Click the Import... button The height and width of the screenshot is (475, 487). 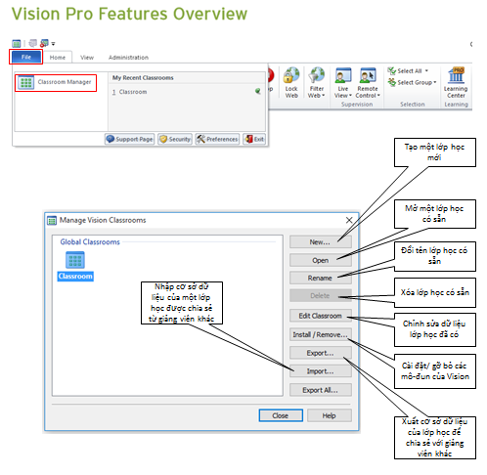321,371
